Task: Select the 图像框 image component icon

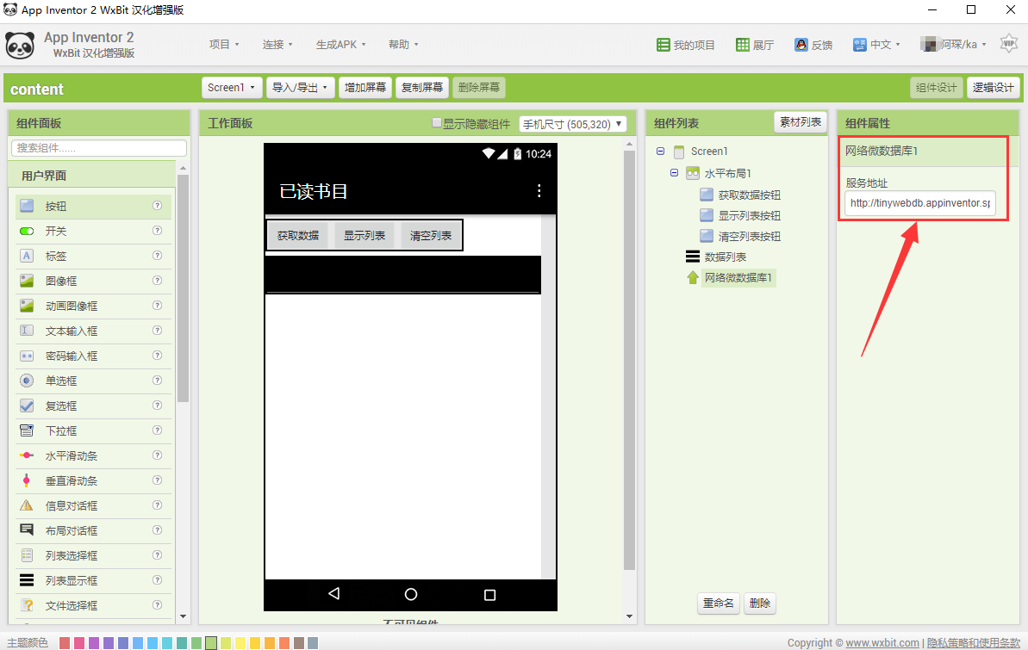Action: click(x=26, y=282)
